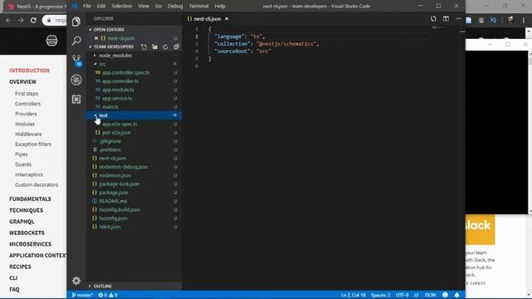Open the editor more actions menu
The height and width of the screenshot is (299, 532).
pos(458,18)
